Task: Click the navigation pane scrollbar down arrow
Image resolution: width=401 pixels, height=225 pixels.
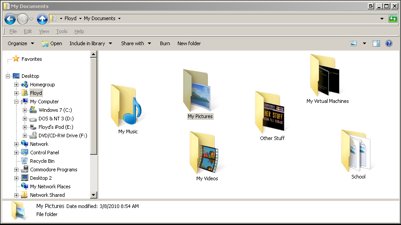Action: pos(94,195)
